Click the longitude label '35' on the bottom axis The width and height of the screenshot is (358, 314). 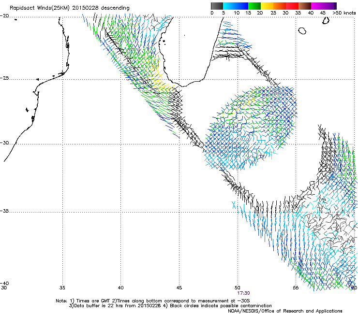click(62, 288)
